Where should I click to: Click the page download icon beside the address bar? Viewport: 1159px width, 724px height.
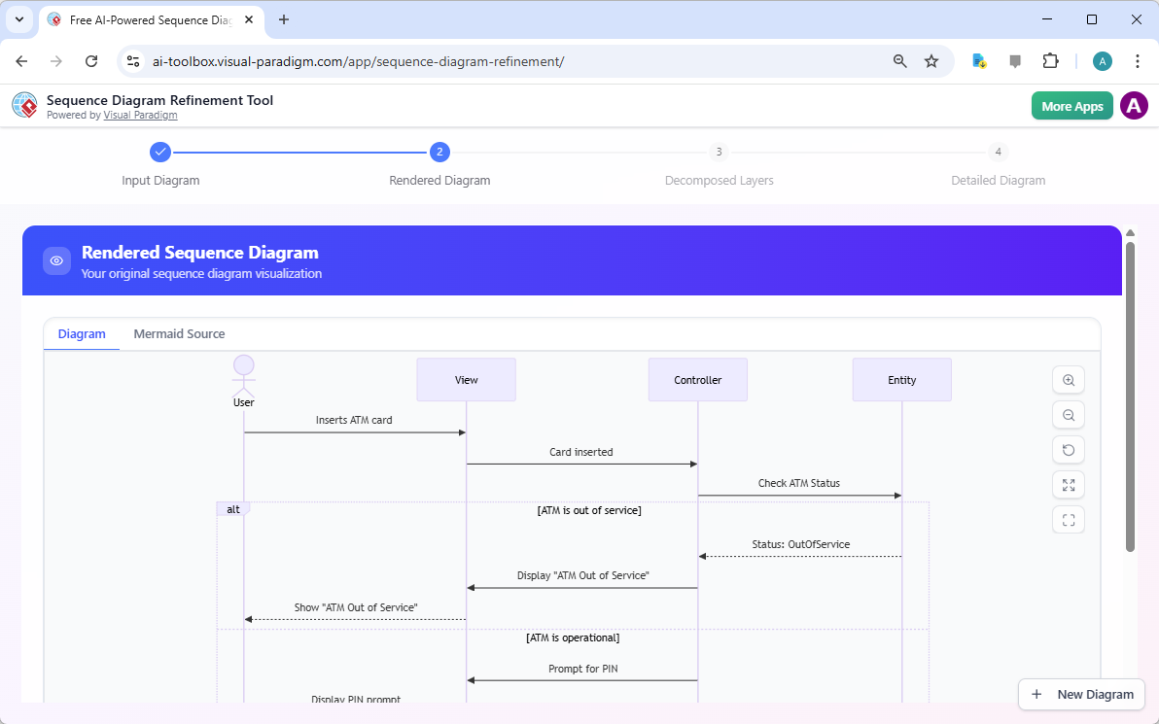point(979,60)
